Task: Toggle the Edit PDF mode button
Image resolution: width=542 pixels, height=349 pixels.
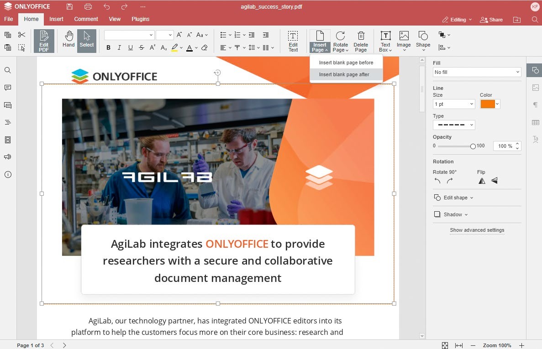Action: point(44,41)
